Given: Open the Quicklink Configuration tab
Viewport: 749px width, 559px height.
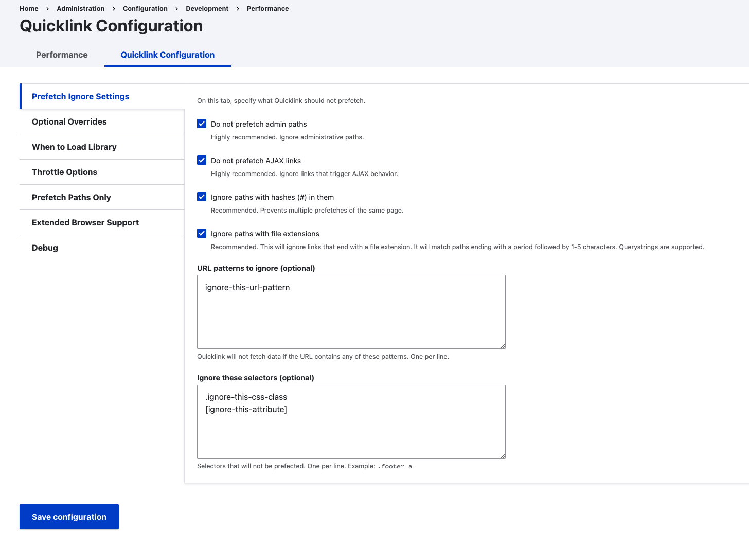Looking at the screenshot, I should [x=167, y=55].
